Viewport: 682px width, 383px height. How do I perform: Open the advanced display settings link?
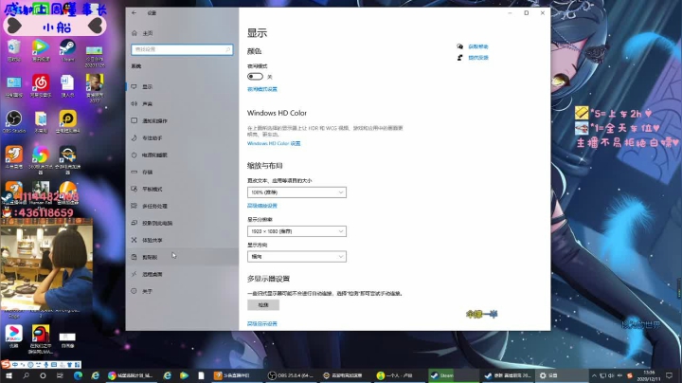pyautogui.click(x=261, y=324)
